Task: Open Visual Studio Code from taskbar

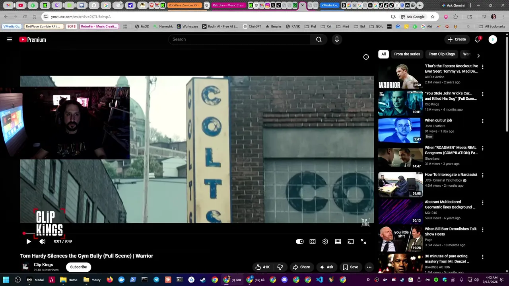Action: [x=319, y=280]
